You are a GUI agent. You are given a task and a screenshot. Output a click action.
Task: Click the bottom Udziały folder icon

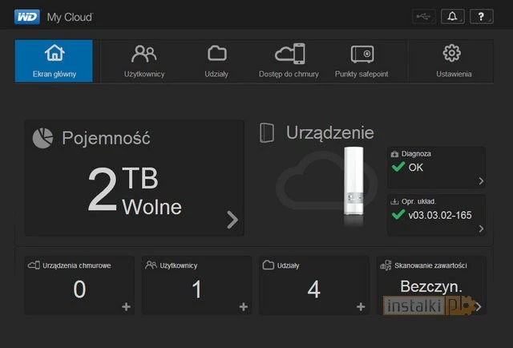point(269,265)
